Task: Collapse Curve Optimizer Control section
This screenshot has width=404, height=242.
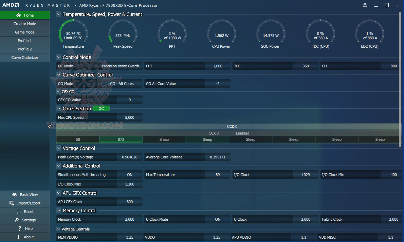Action: point(59,75)
